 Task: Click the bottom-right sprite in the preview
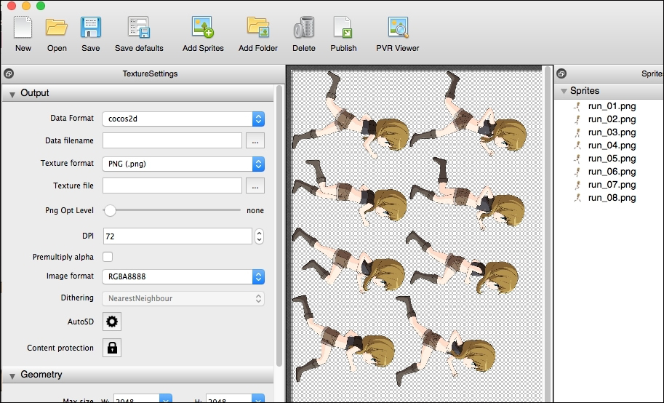pos(445,340)
